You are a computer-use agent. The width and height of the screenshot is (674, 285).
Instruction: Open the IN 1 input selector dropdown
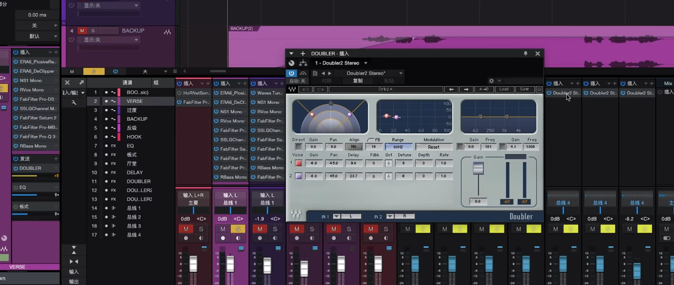336,216
